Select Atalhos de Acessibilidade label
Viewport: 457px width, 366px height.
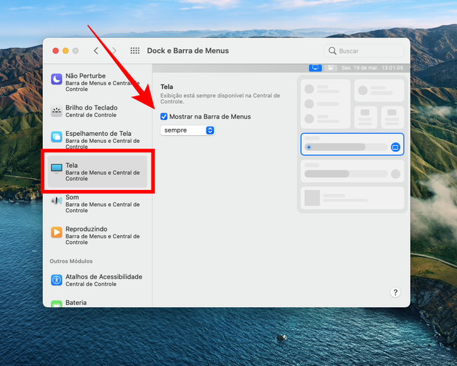[x=104, y=277]
